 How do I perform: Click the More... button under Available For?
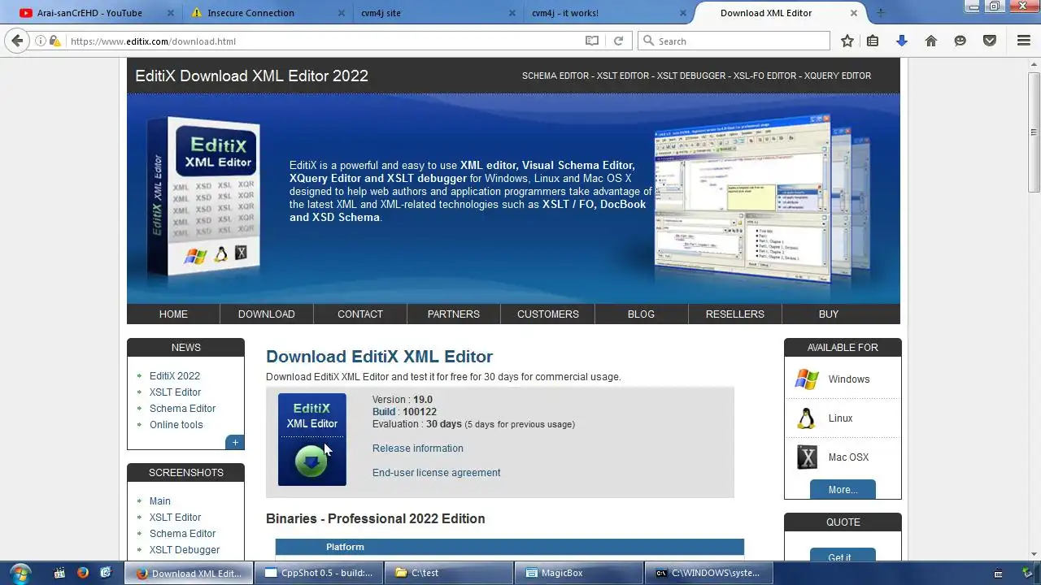tap(843, 489)
